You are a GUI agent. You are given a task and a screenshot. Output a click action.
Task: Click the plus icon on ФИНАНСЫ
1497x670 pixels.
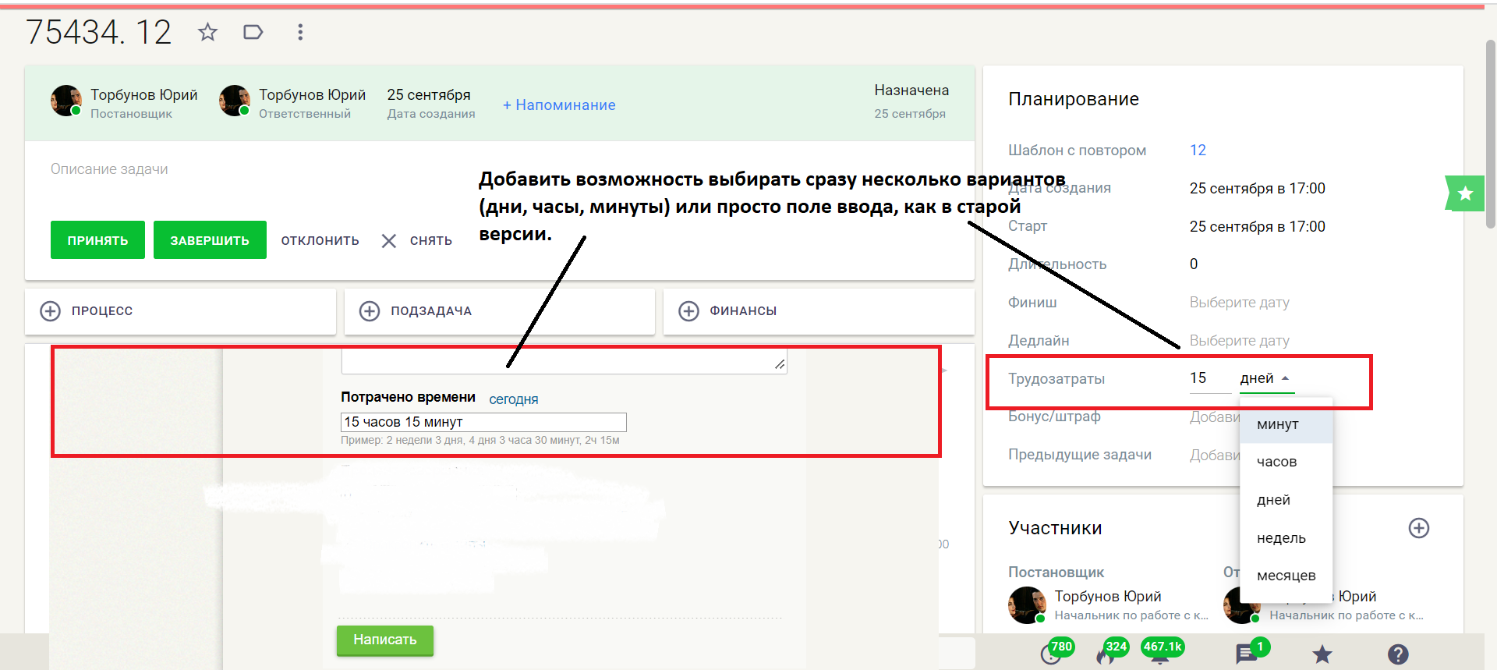pos(688,311)
